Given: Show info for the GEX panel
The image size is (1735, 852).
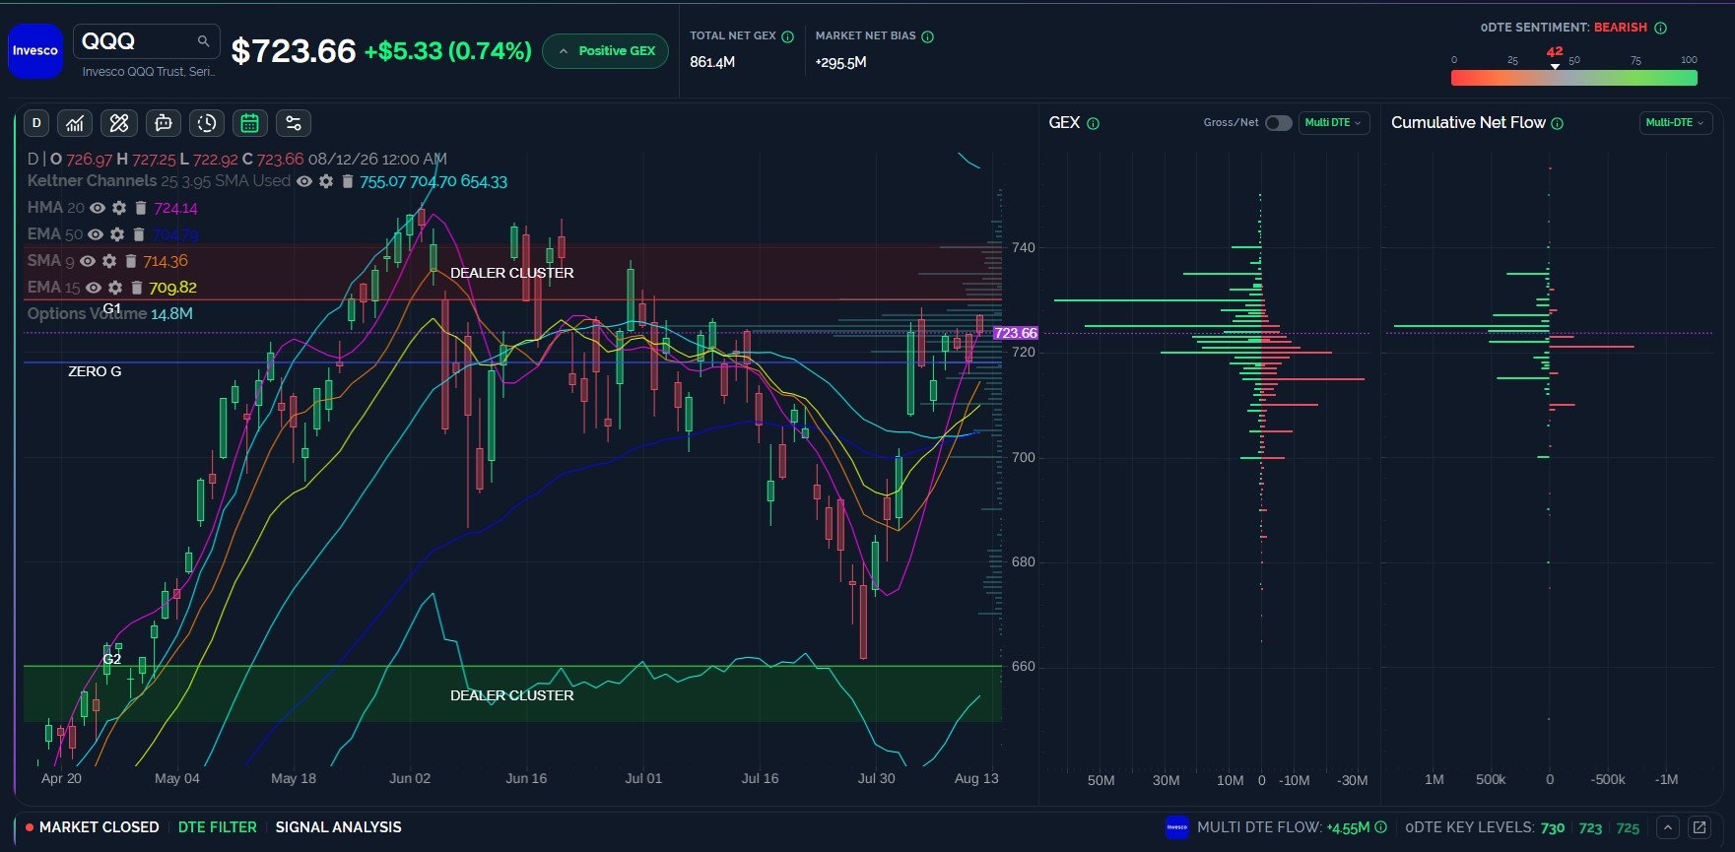Looking at the screenshot, I should (1094, 123).
